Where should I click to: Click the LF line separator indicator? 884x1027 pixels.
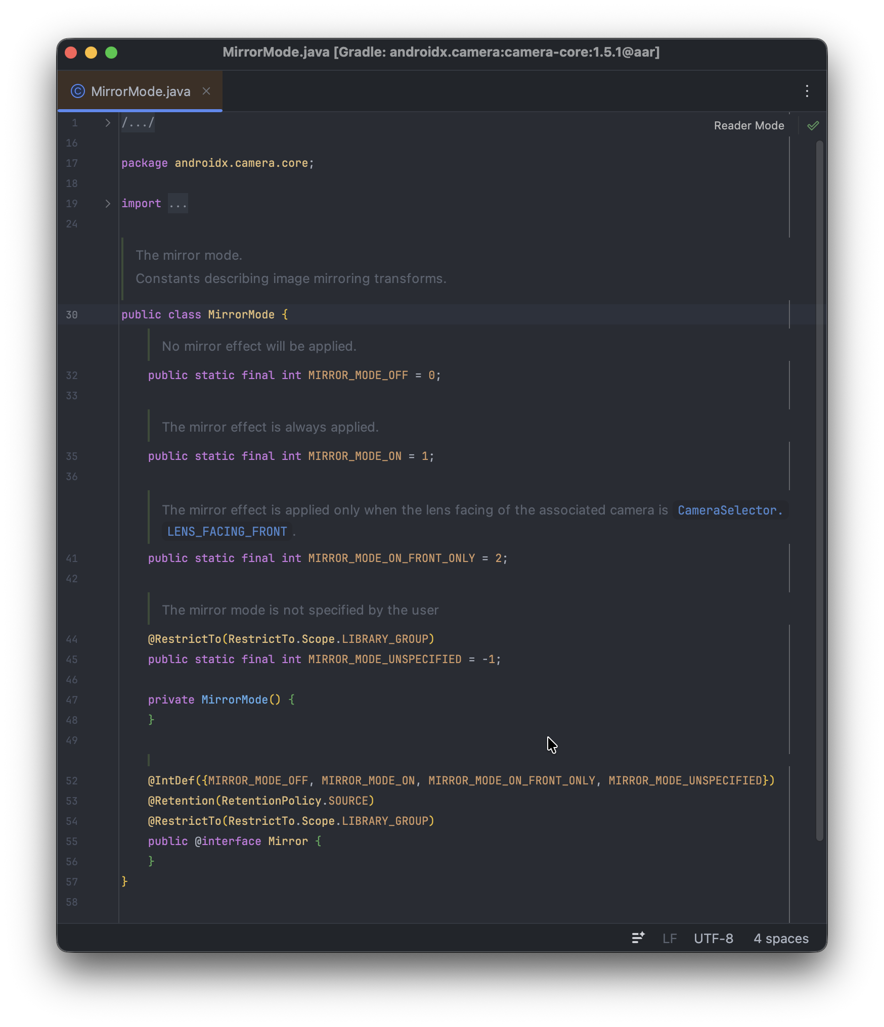coord(669,939)
